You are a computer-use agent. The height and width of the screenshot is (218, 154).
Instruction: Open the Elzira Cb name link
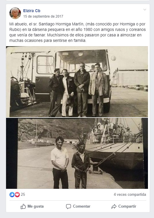(32, 11)
